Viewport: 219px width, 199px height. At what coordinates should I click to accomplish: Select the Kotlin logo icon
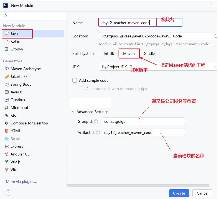(x=7, y=41)
